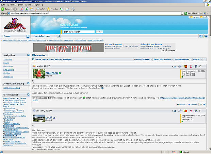This screenshot has width=211, height=154.
Task: Print the page using the printer icon
Action: pyautogui.click(x=73, y=9)
